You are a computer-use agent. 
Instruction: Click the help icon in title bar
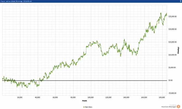click(181, 1)
